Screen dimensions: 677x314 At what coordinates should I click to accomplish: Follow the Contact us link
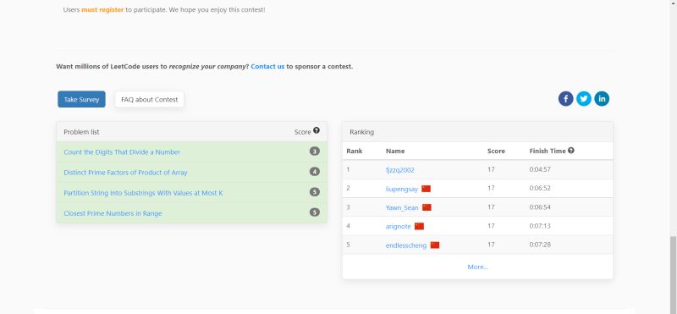(x=267, y=67)
